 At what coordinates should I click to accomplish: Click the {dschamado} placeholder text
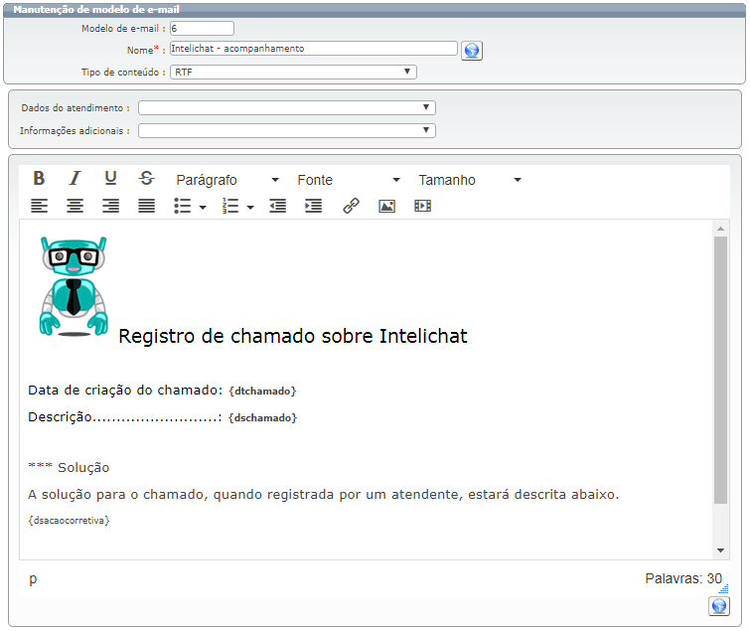click(x=262, y=417)
